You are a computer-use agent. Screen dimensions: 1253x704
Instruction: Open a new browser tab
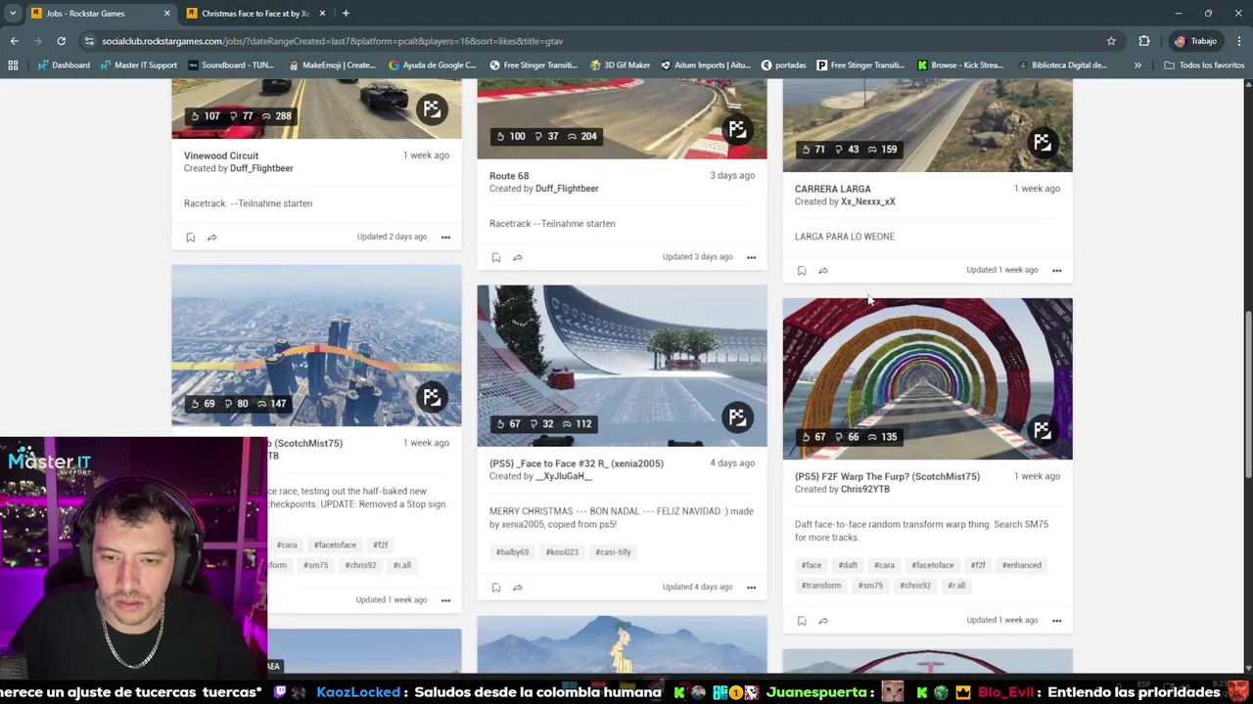pyautogui.click(x=346, y=14)
